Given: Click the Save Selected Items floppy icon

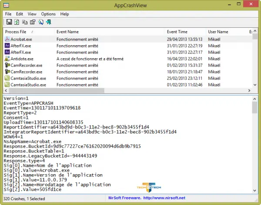Looking at the screenshot, I should [9, 22].
